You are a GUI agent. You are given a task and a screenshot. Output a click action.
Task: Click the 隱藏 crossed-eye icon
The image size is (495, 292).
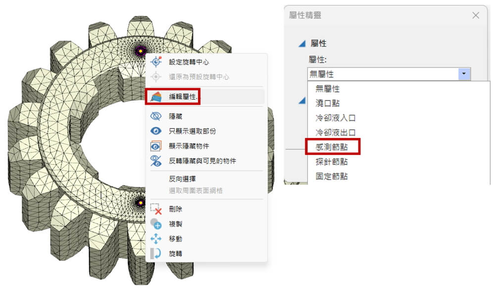[156, 116]
